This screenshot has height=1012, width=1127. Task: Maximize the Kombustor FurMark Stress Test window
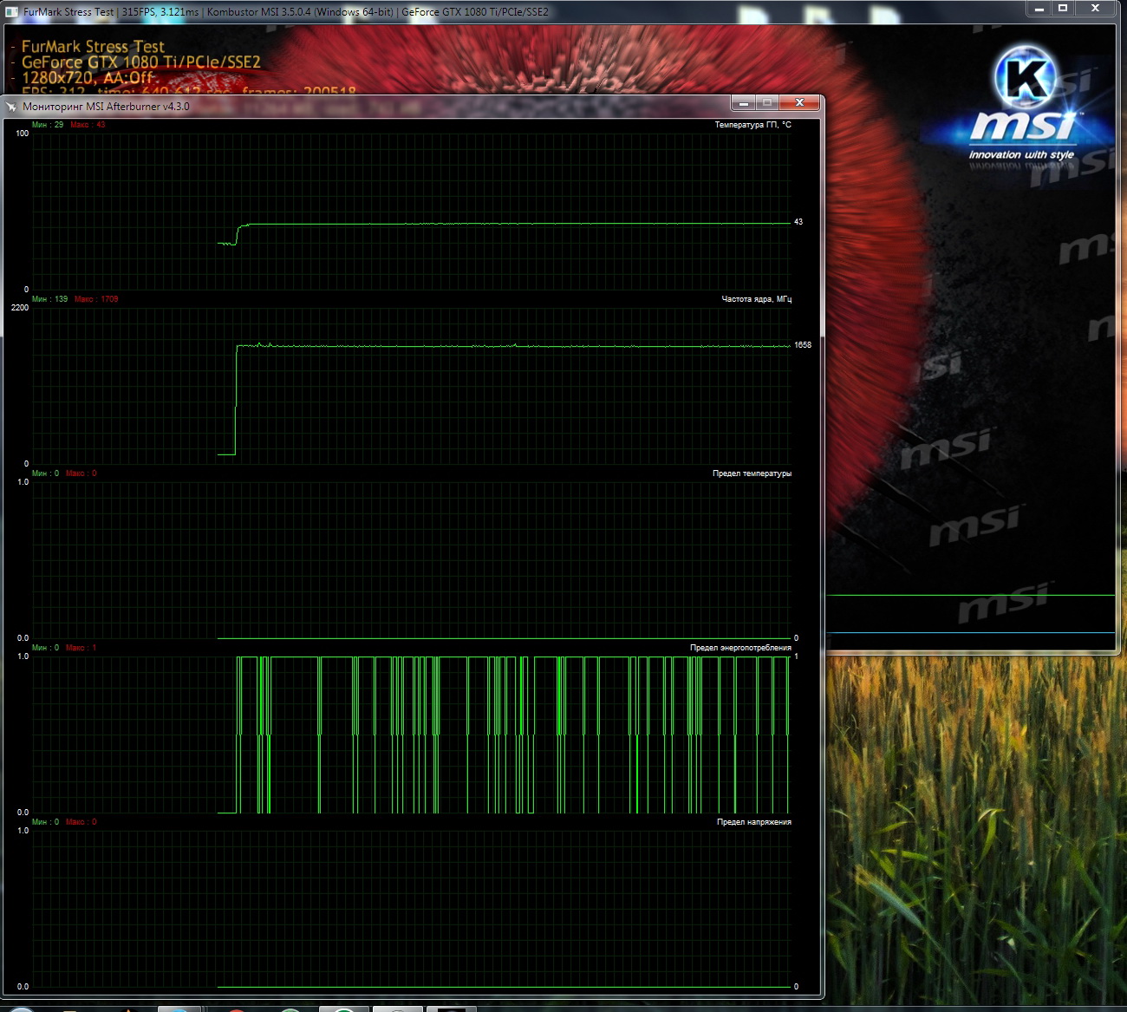pyautogui.click(x=1063, y=9)
